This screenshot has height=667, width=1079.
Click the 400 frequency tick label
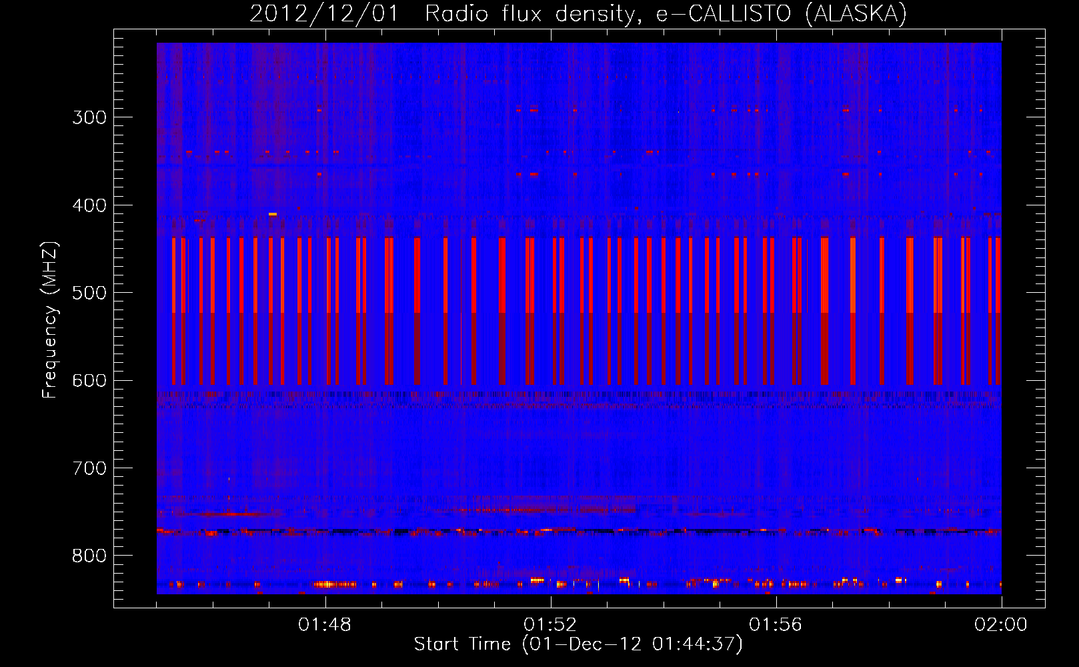(x=89, y=205)
